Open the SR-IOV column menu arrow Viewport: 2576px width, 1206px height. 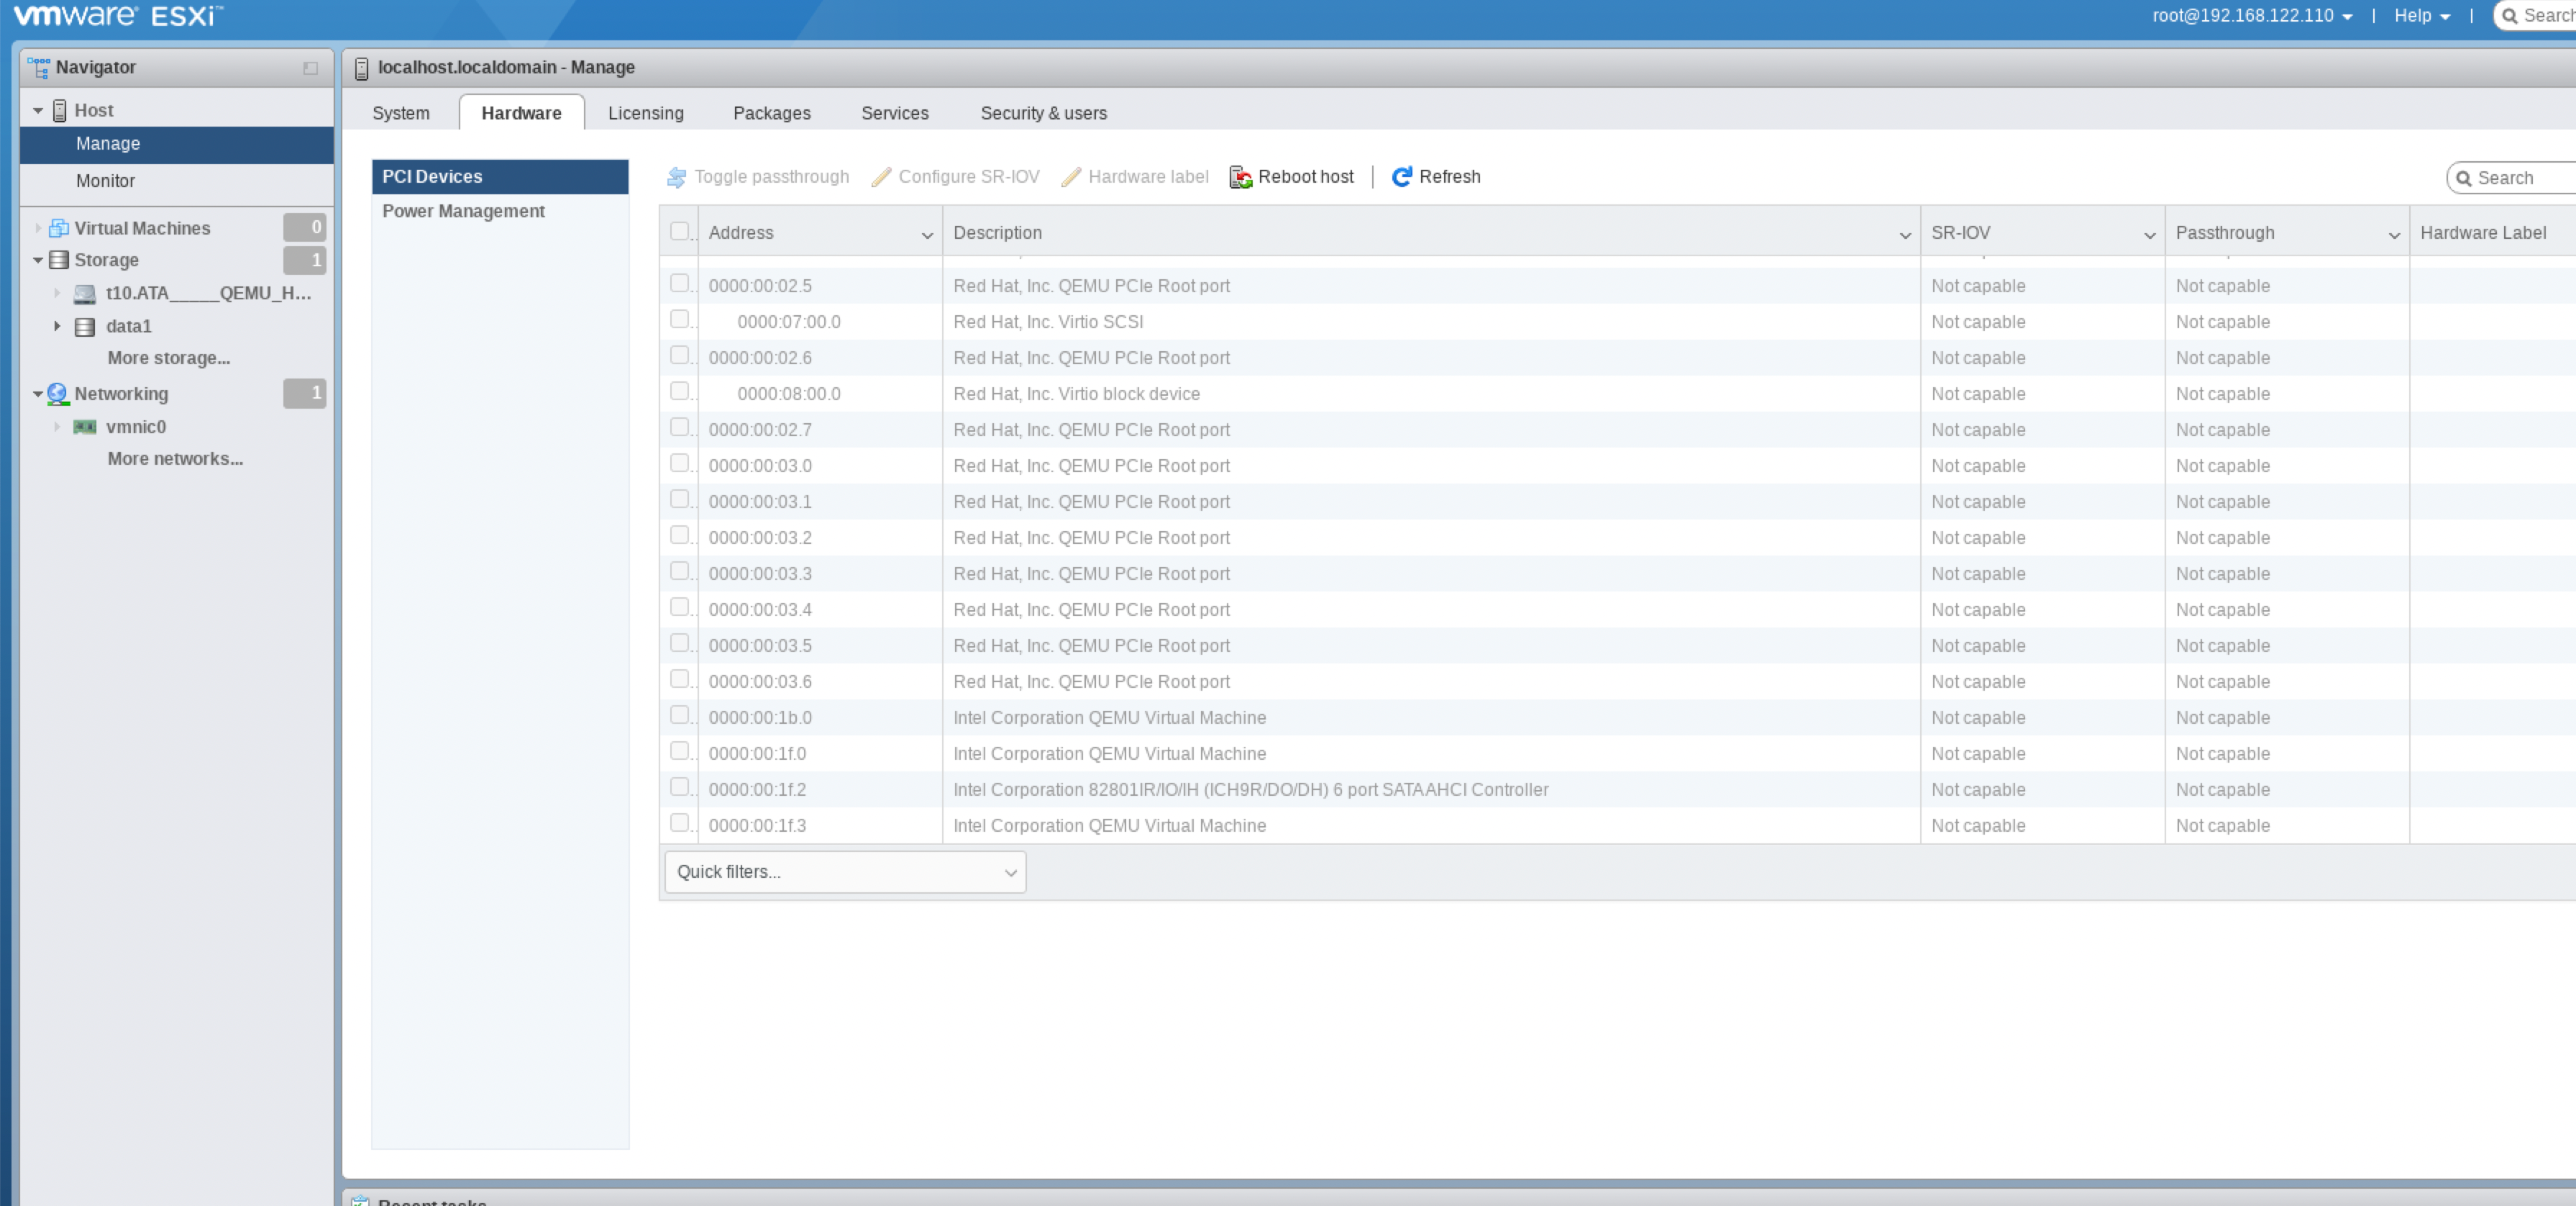[2149, 235]
